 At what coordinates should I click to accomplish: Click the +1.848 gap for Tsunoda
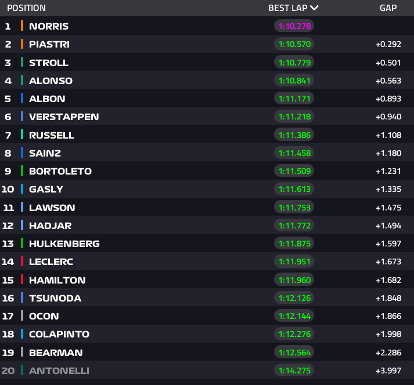tap(387, 298)
